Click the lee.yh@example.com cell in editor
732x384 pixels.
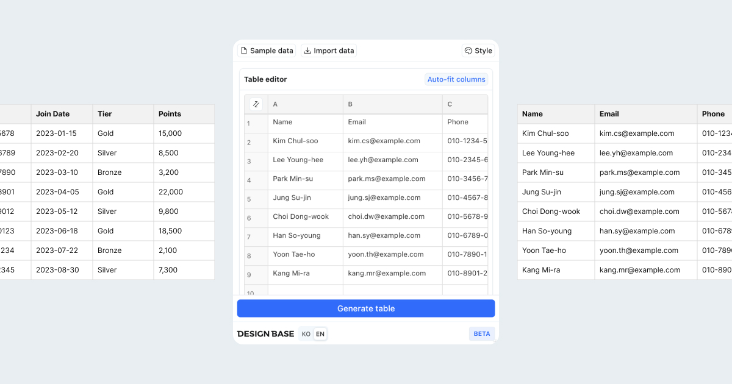(x=392, y=160)
